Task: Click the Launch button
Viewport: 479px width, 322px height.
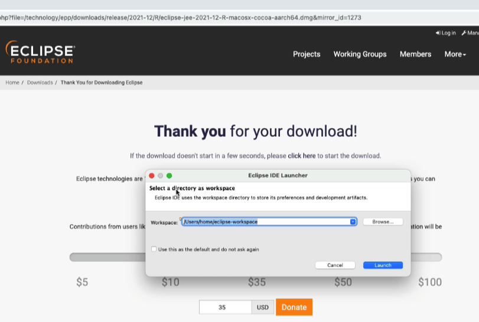Action: (383, 265)
